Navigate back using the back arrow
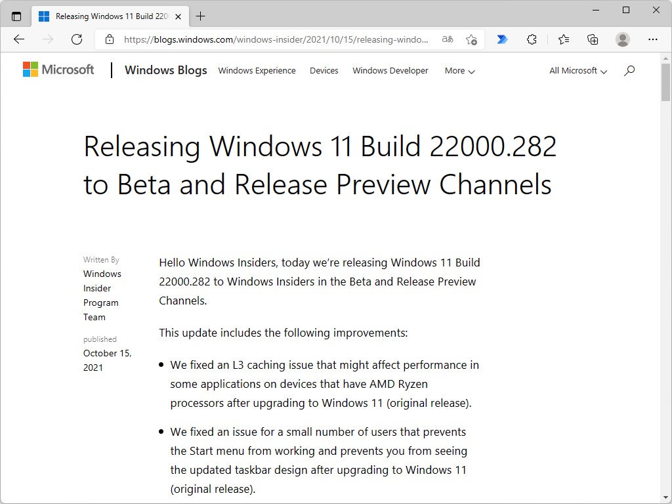672x504 pixels. (18, 39)
